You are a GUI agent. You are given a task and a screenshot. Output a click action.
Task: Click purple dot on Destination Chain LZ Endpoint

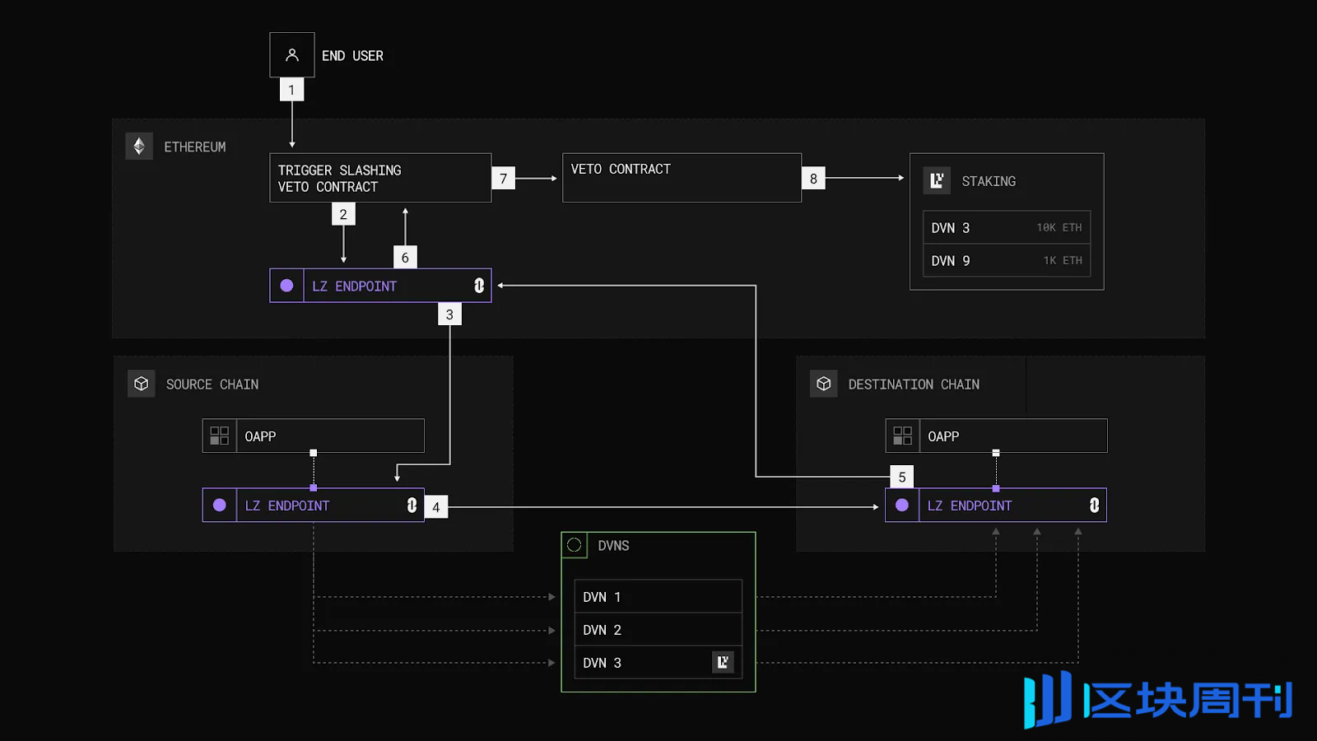coord(902,506)
